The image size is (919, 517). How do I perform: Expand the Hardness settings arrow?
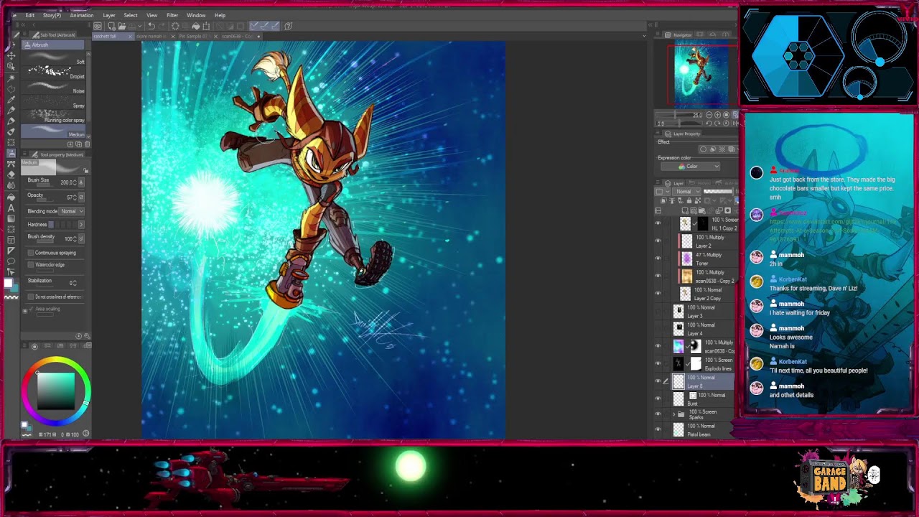point(80,225)
